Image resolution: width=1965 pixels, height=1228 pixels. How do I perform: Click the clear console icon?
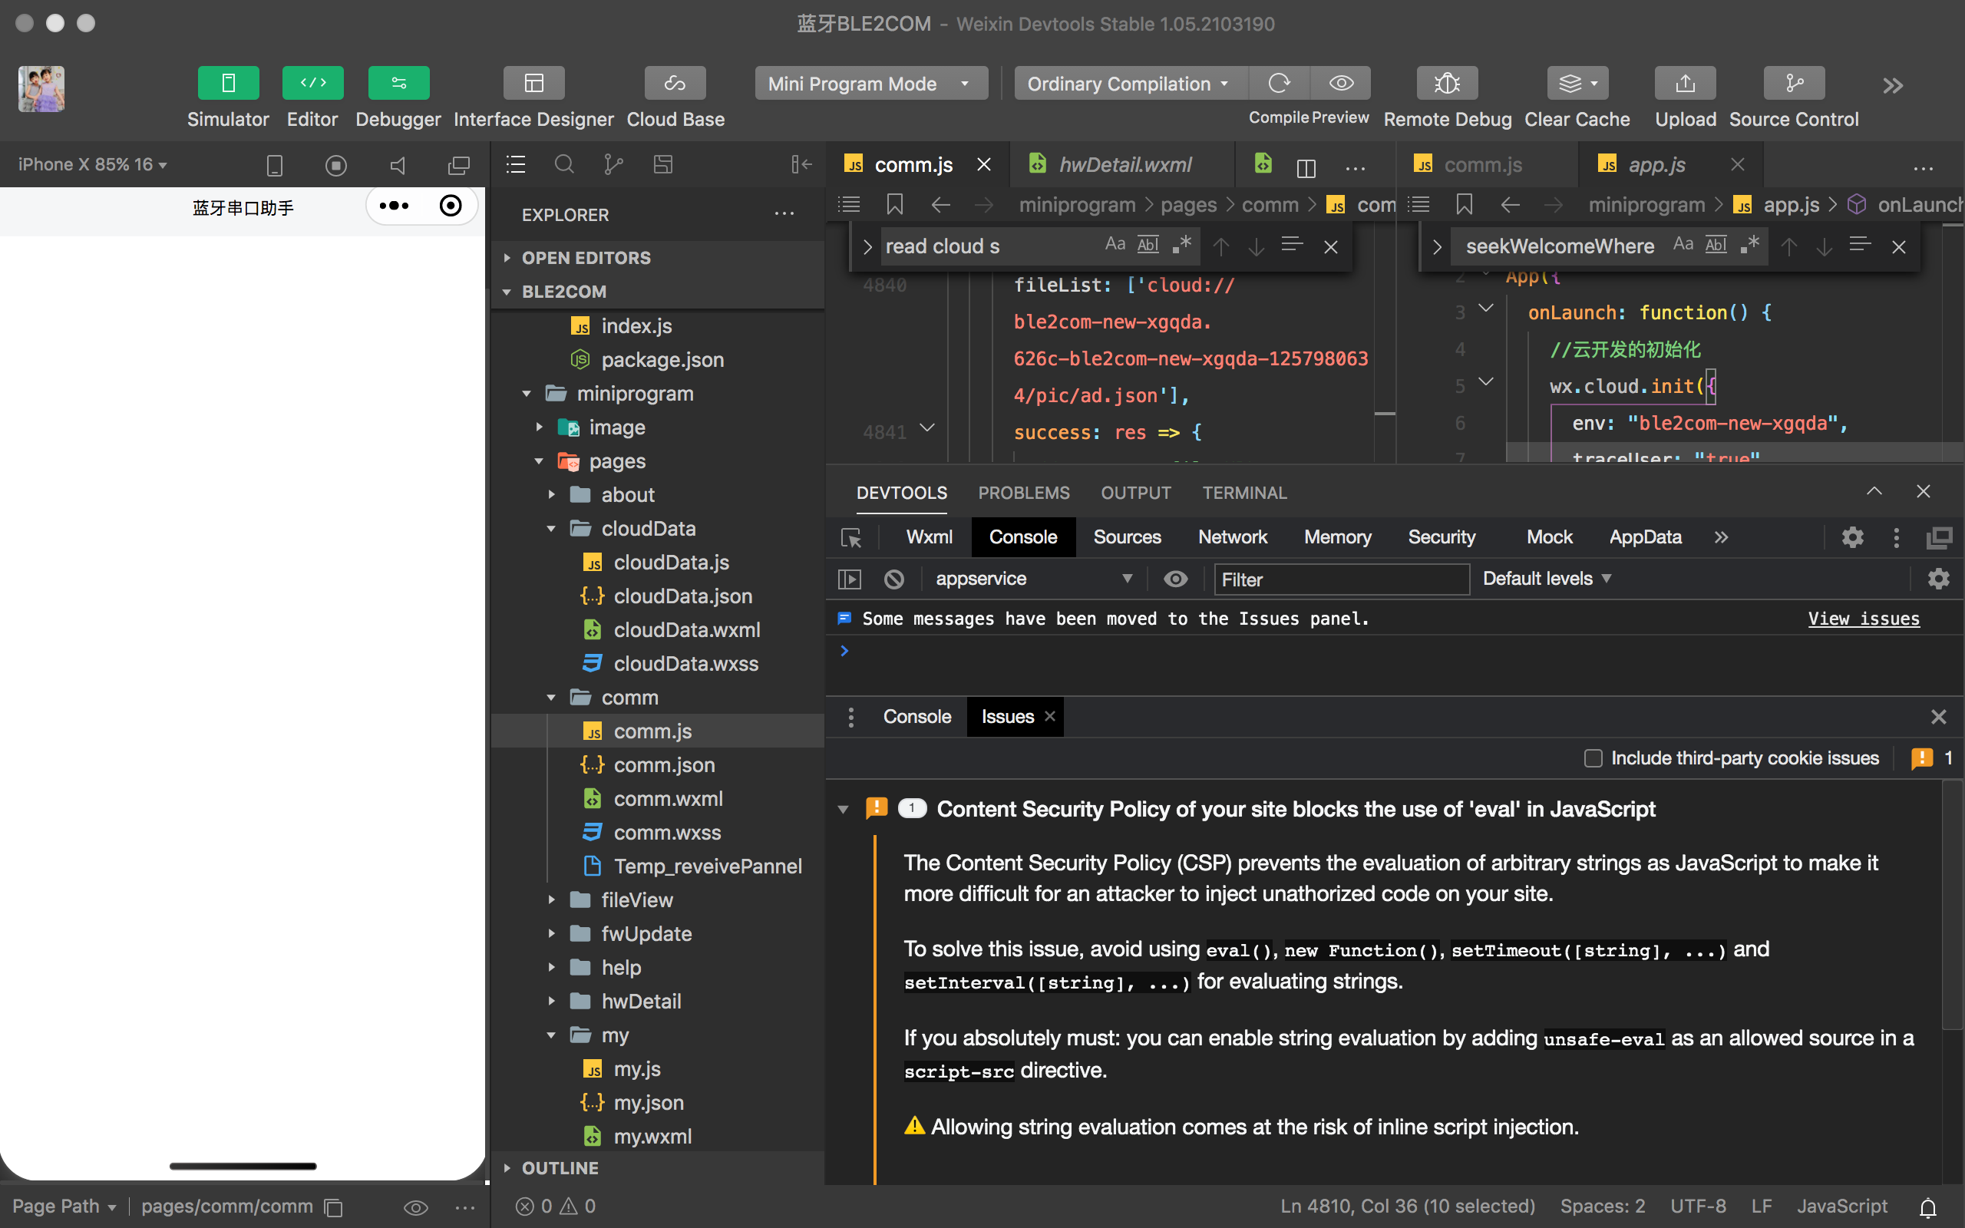(x=894, y=579)
